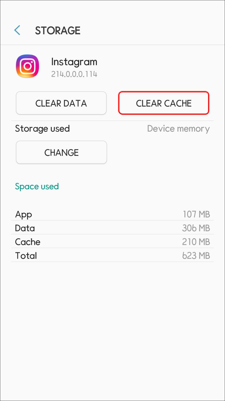Image resolution: width=225 pixels, height=401 pixels.
Task: Click the 306 MB data size value
Action: (x=196, y=228)
